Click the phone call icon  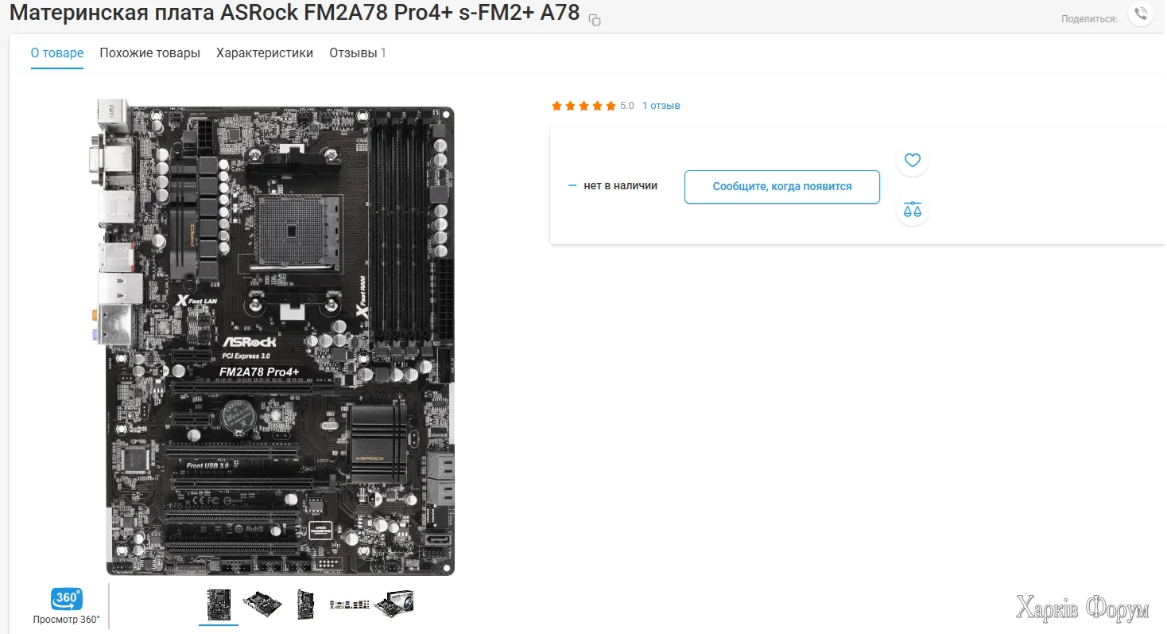pos(1141,14)
